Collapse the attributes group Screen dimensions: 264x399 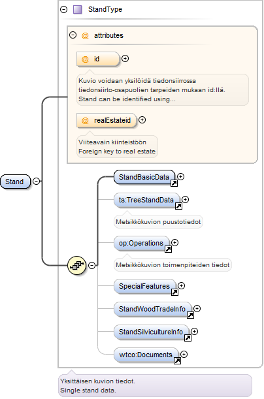coord(73,35)
